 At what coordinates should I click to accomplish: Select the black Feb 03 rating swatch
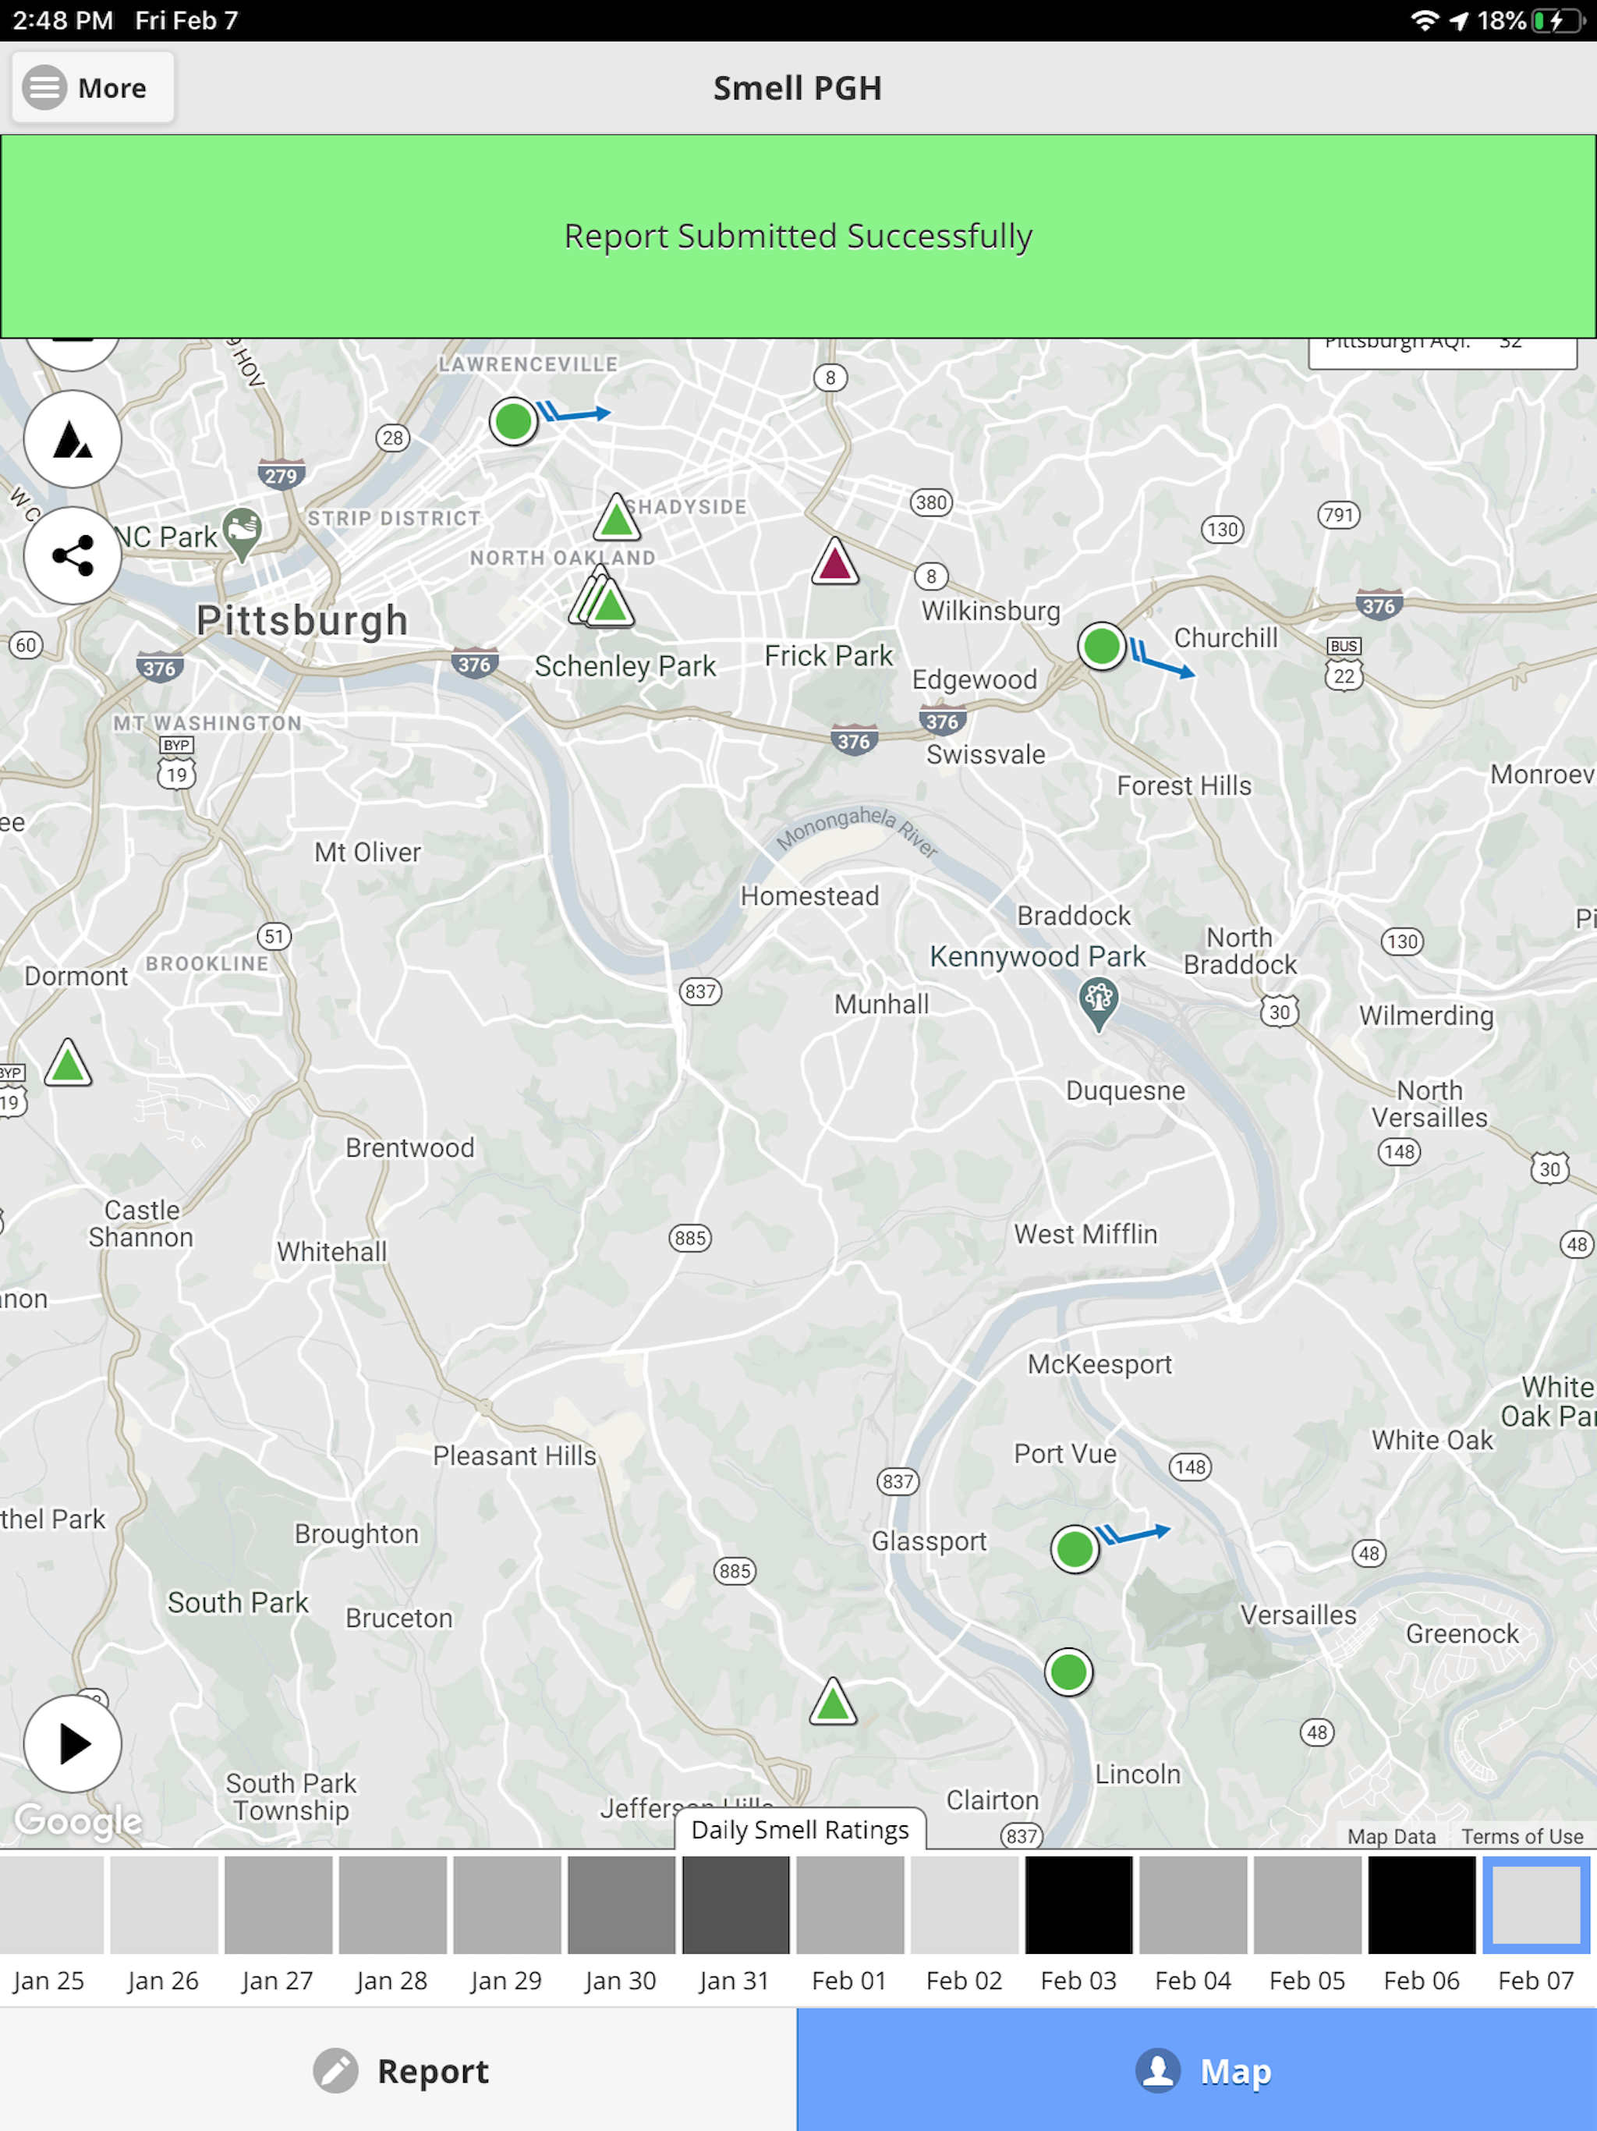pyautogui.click(x=1078, y=1905)
